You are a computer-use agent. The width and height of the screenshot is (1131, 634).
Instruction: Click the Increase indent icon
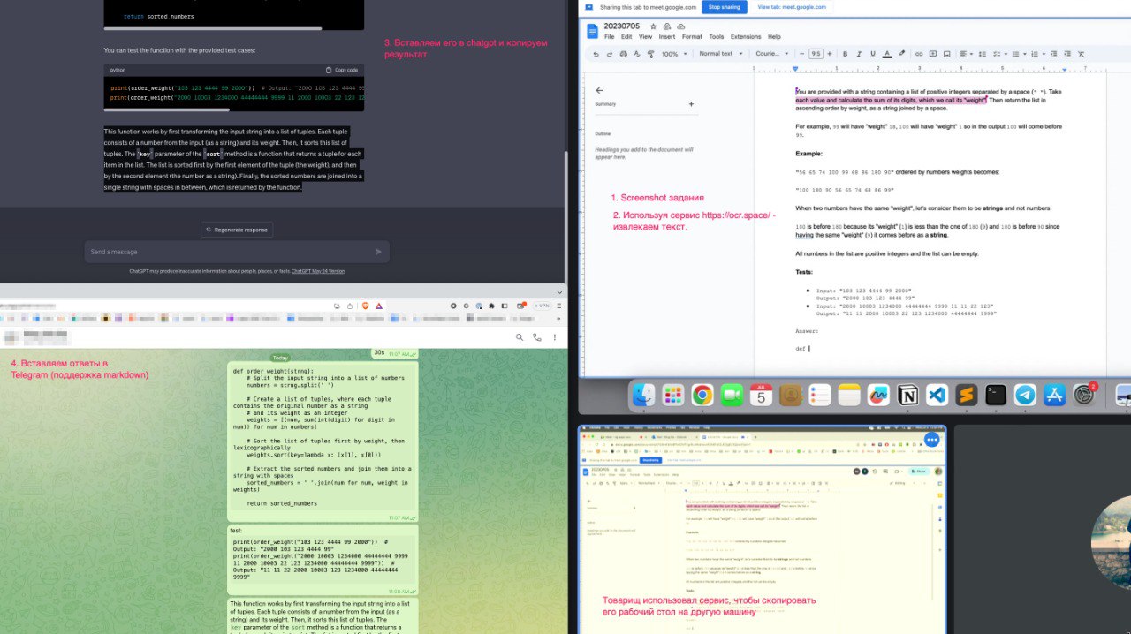click(1067, 54)
